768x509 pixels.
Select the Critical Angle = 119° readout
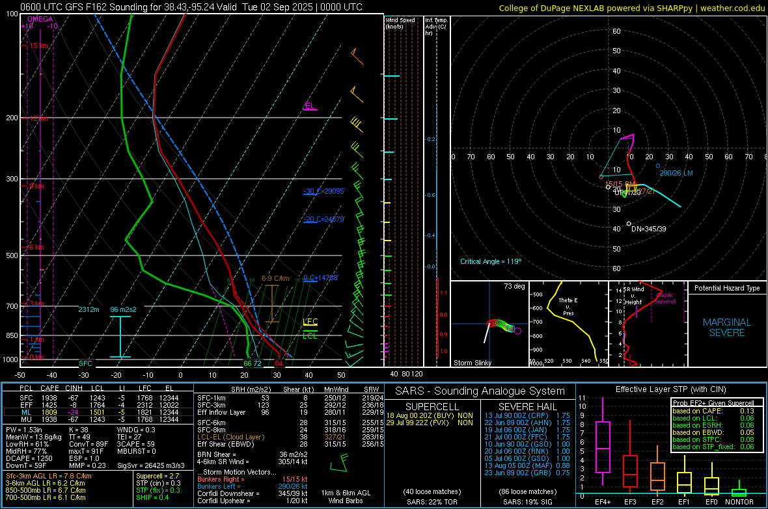(x=491, y=262)
